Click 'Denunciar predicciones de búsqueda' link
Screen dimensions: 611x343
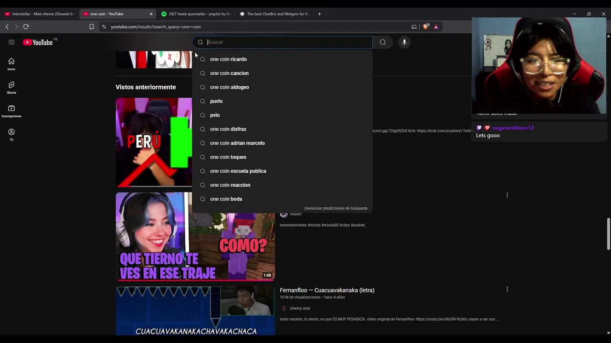336,208
